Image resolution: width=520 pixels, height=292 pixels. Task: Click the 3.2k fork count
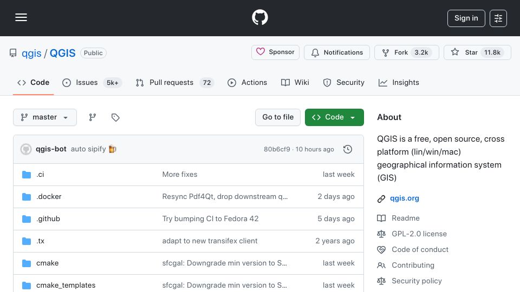click(x=421, y=52)
